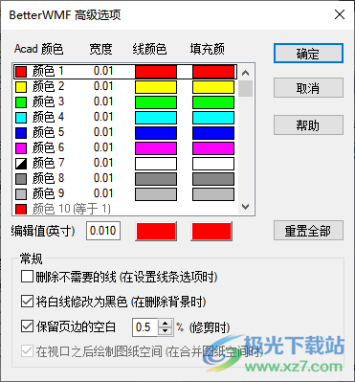
Task: Click the red icon for 颜色 1
Action: pyautogui.click(x=21, y=72)
